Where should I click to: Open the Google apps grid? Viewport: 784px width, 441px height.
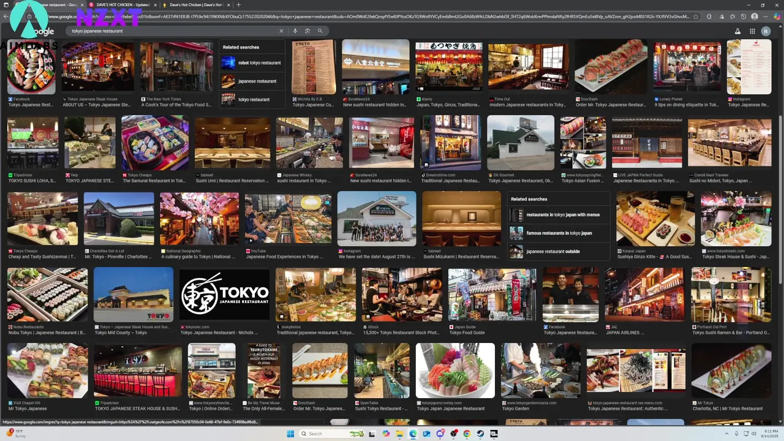coord(752,31)
